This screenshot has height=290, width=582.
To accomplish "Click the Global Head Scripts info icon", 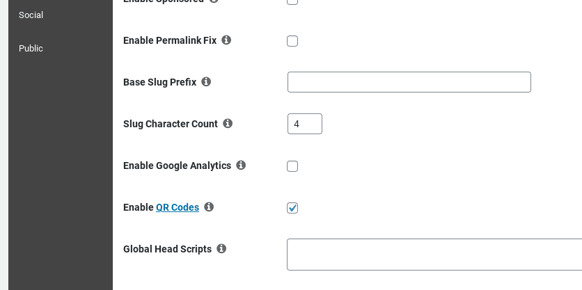I will [221, 248].
